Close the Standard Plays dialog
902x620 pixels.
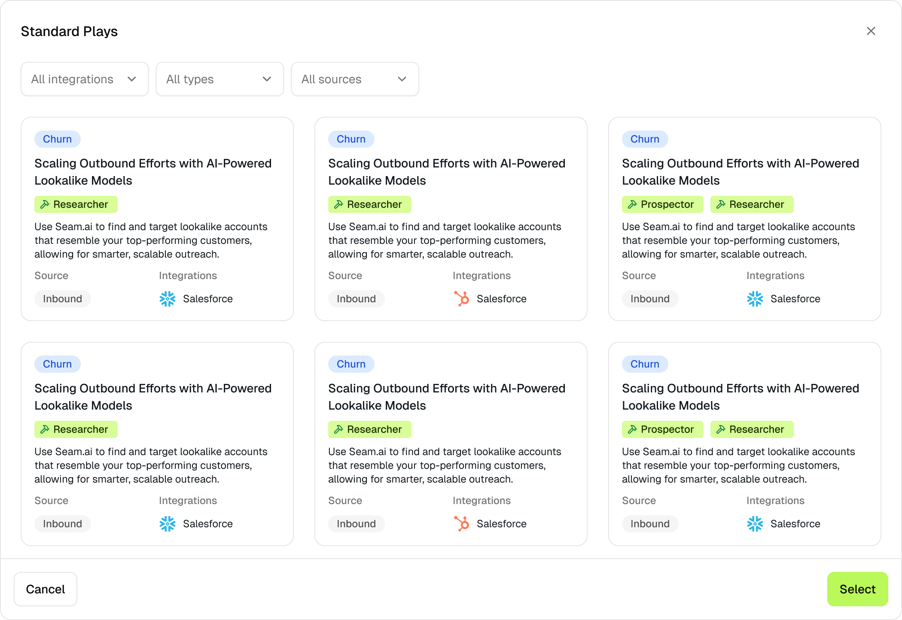pyautogui.click(x=871, y=31)
